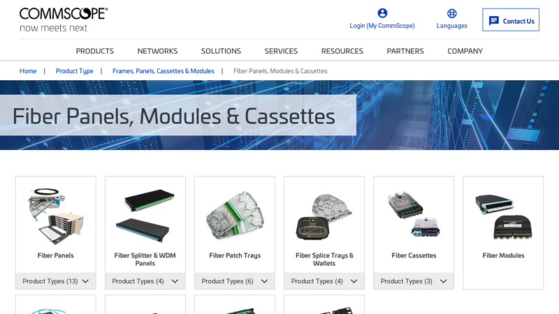Click the Contact Us chat icon

494,21
